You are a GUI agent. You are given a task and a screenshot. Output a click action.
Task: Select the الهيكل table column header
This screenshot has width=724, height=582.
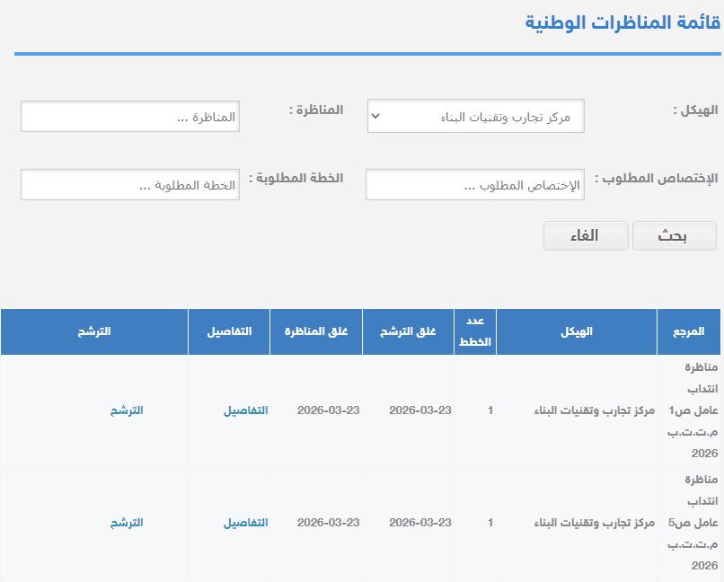point(576,331)
